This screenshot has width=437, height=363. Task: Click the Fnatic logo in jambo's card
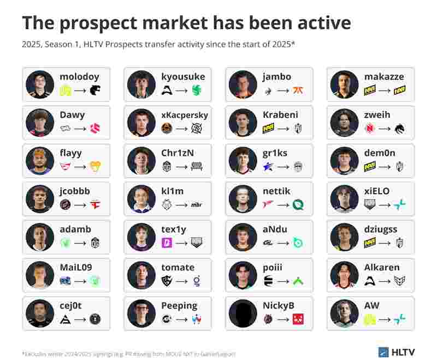click(299, 90)
